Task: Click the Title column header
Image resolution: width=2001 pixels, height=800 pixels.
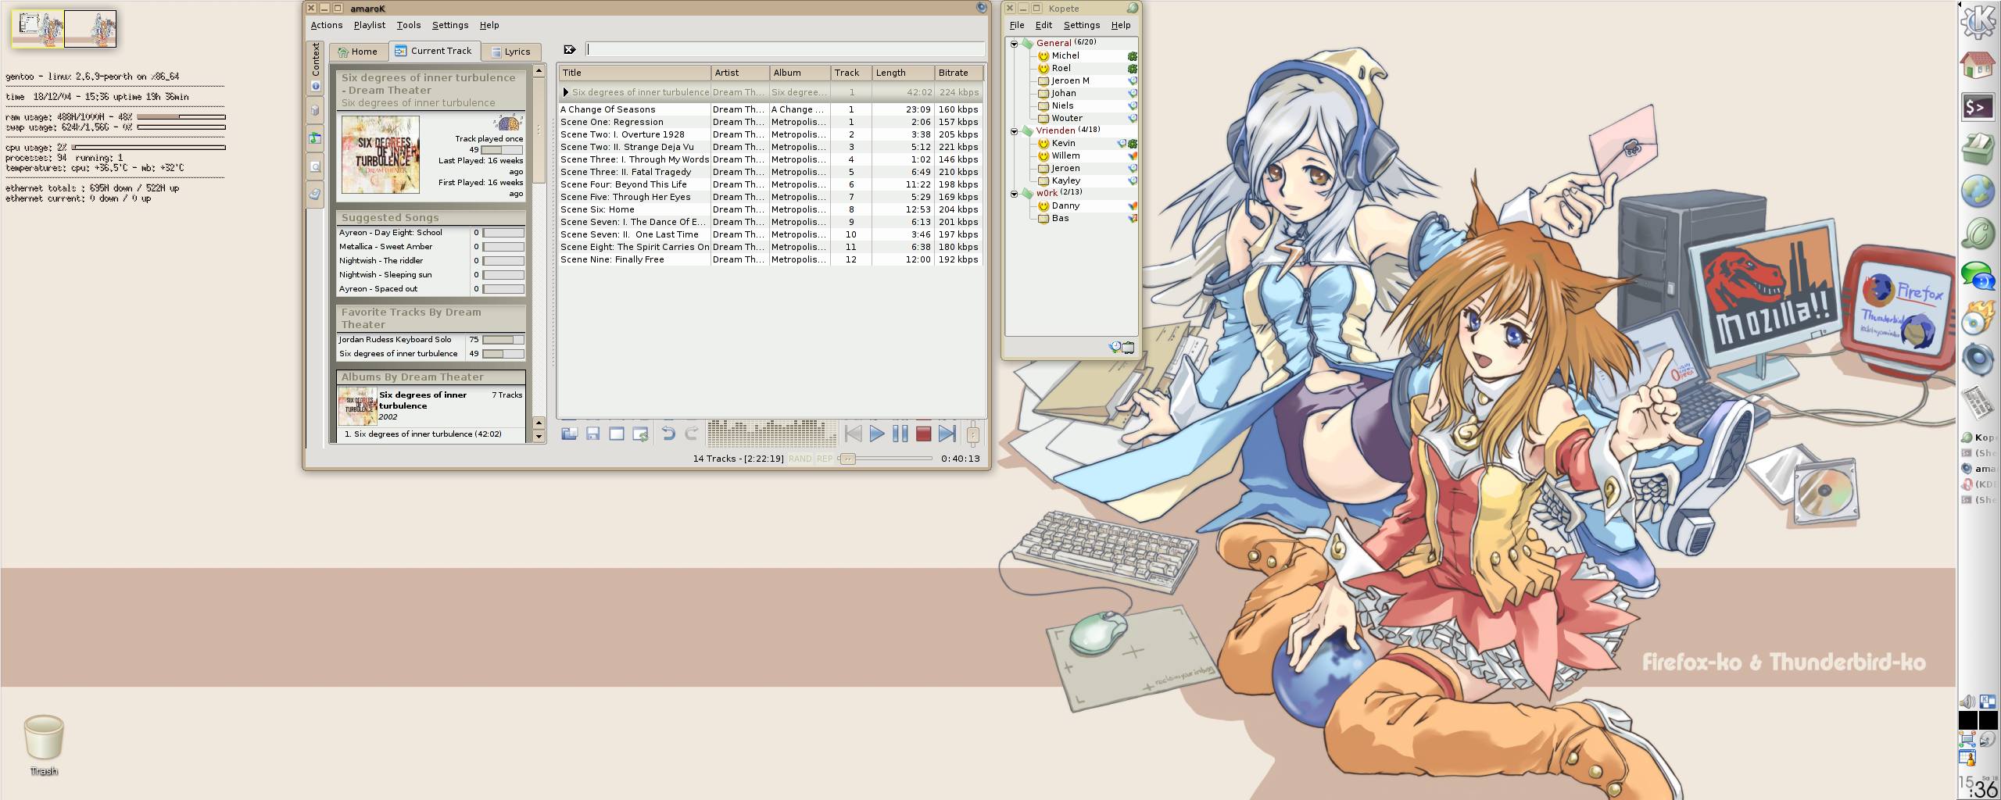Action: pos(635,73)
